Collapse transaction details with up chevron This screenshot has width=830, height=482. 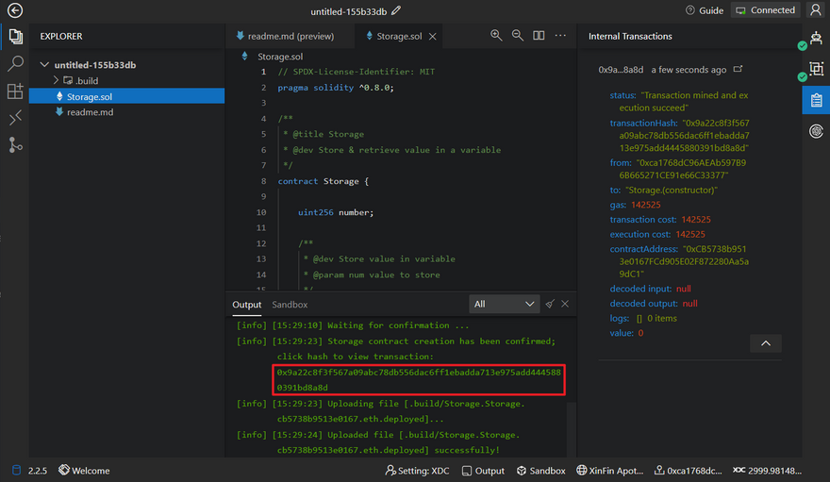click(x=766, y=342)
